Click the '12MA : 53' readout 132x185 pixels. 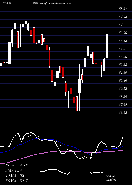(15, 176)
